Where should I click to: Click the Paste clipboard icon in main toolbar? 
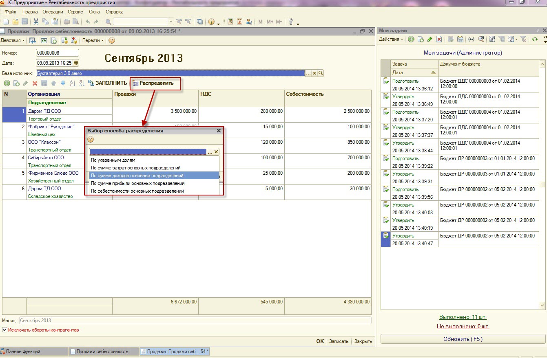(x=54, y=22)
